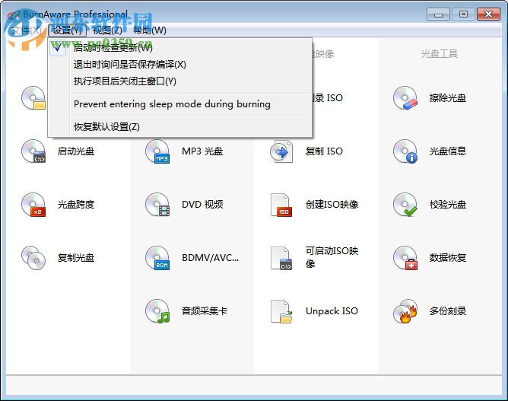This screenshot has width=508, height=401.
Task: Click the 复制 ISO label
Action: 324,151
